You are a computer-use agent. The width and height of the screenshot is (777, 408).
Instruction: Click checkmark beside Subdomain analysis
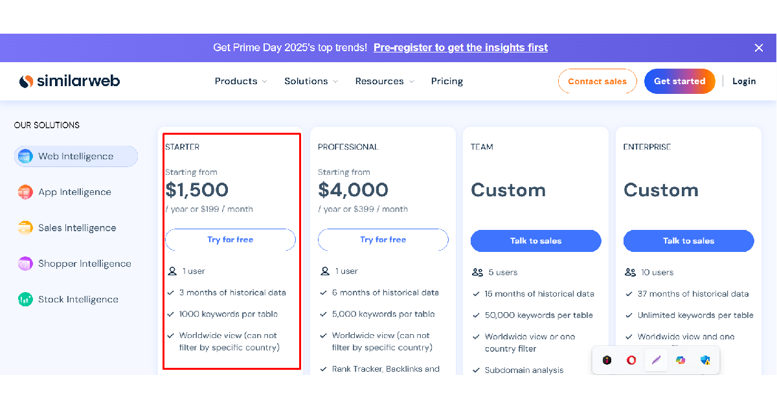pyautogui.click(x=477, y=370)
